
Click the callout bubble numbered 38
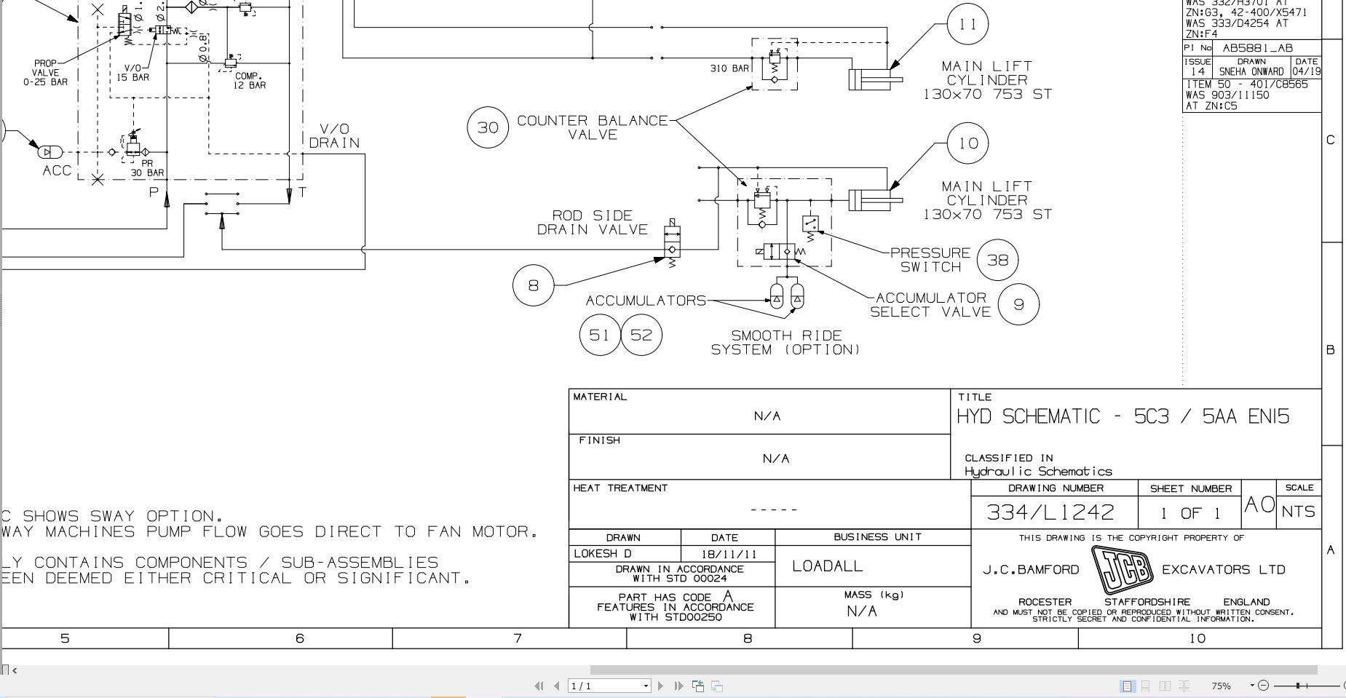tap(997, 260)
